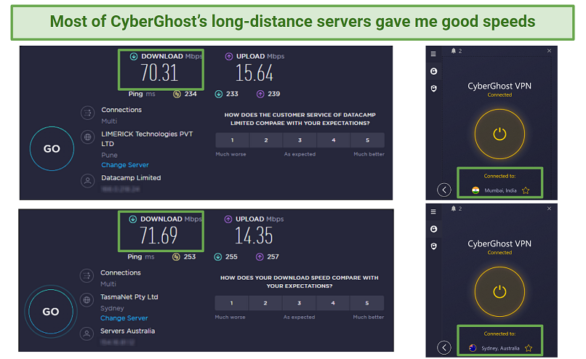
Task: Click shield privacy icon in Sydney CyberGhost sidebar
Action: click(x=433, y=246)
